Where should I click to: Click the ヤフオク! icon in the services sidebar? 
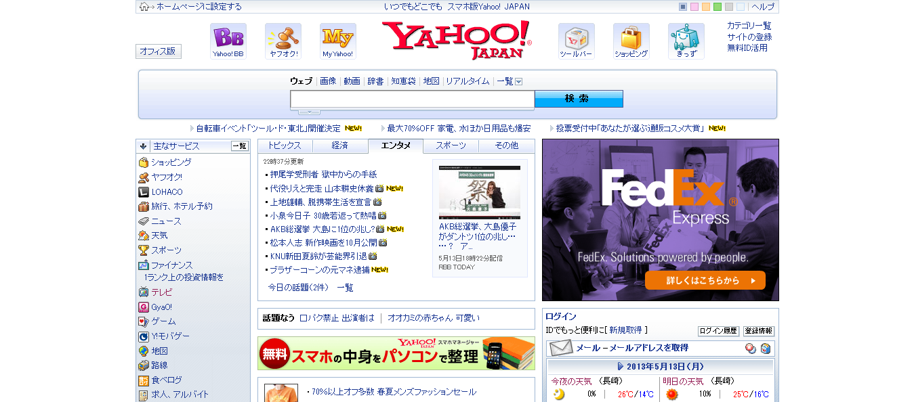point(144,177)
